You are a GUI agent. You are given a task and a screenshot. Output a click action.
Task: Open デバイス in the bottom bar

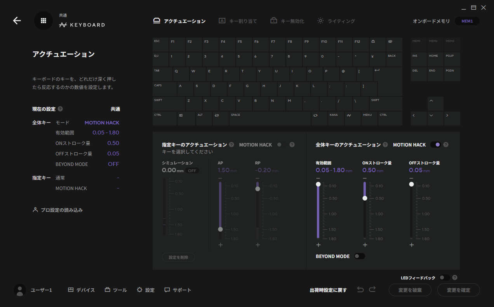[x=81, y=290]
